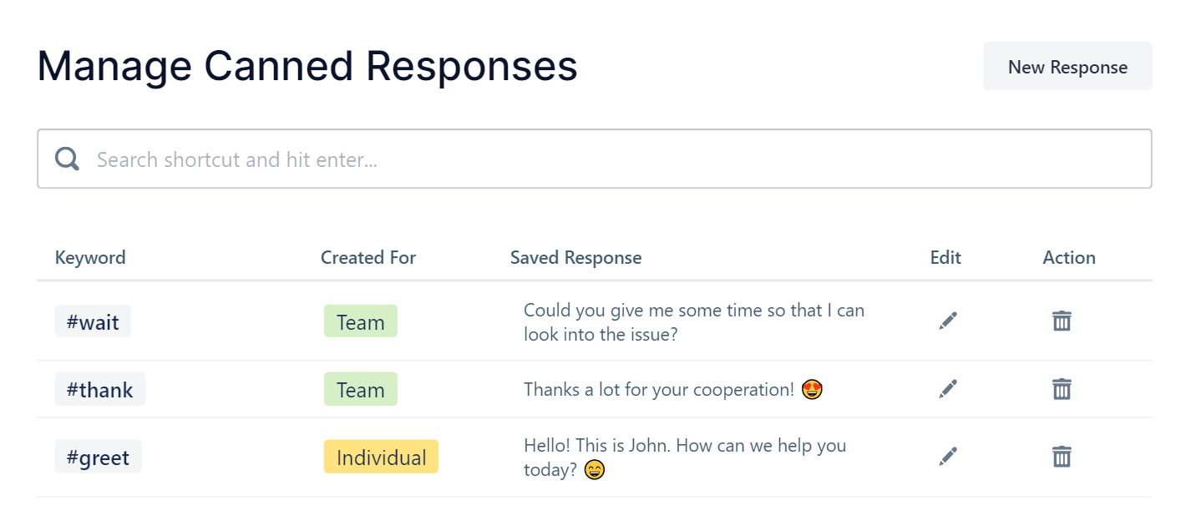Click the Team badge in #thank row
1181x526 pixels.
(360, 390)
